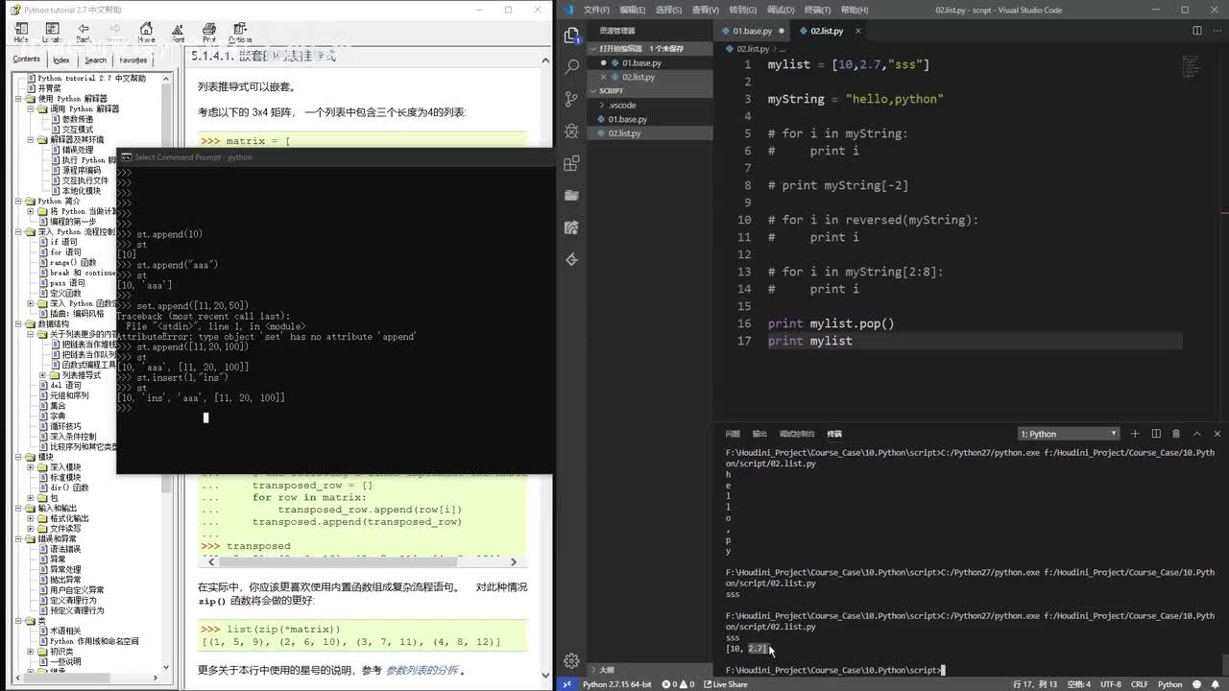Open Source Control view in VS Code activity bar
The height and width of the screenshot is (691, 1229).
pos(572,99)
